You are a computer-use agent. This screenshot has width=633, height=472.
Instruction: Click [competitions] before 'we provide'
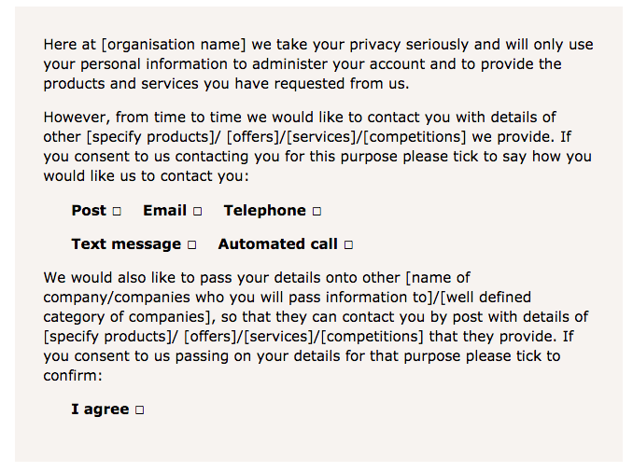click(415, 137)
